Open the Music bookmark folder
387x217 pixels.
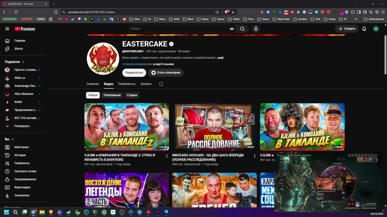click(x=160, y=19)
